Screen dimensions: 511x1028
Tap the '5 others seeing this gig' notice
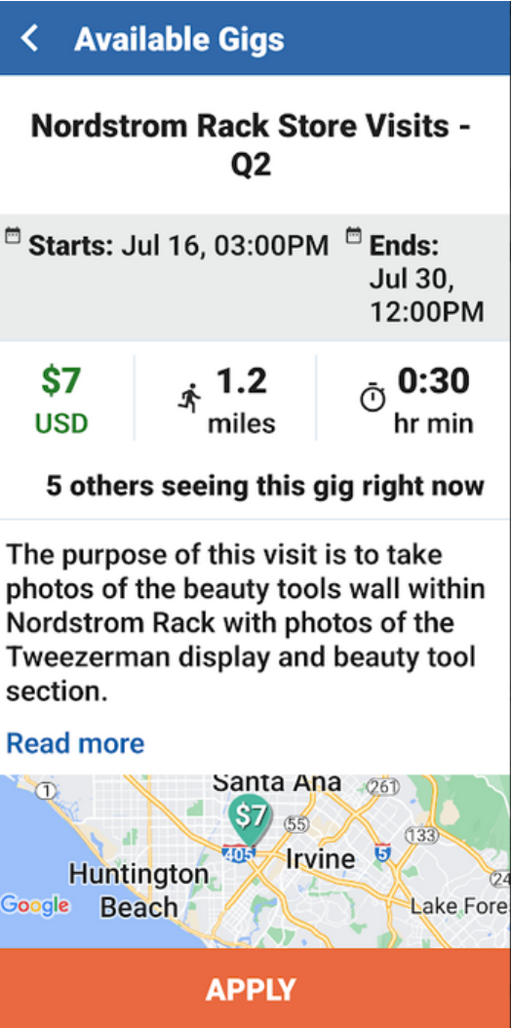click(265, 486)
